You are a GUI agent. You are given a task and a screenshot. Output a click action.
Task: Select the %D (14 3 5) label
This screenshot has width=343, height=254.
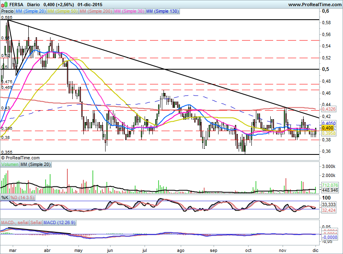point(22,197)
